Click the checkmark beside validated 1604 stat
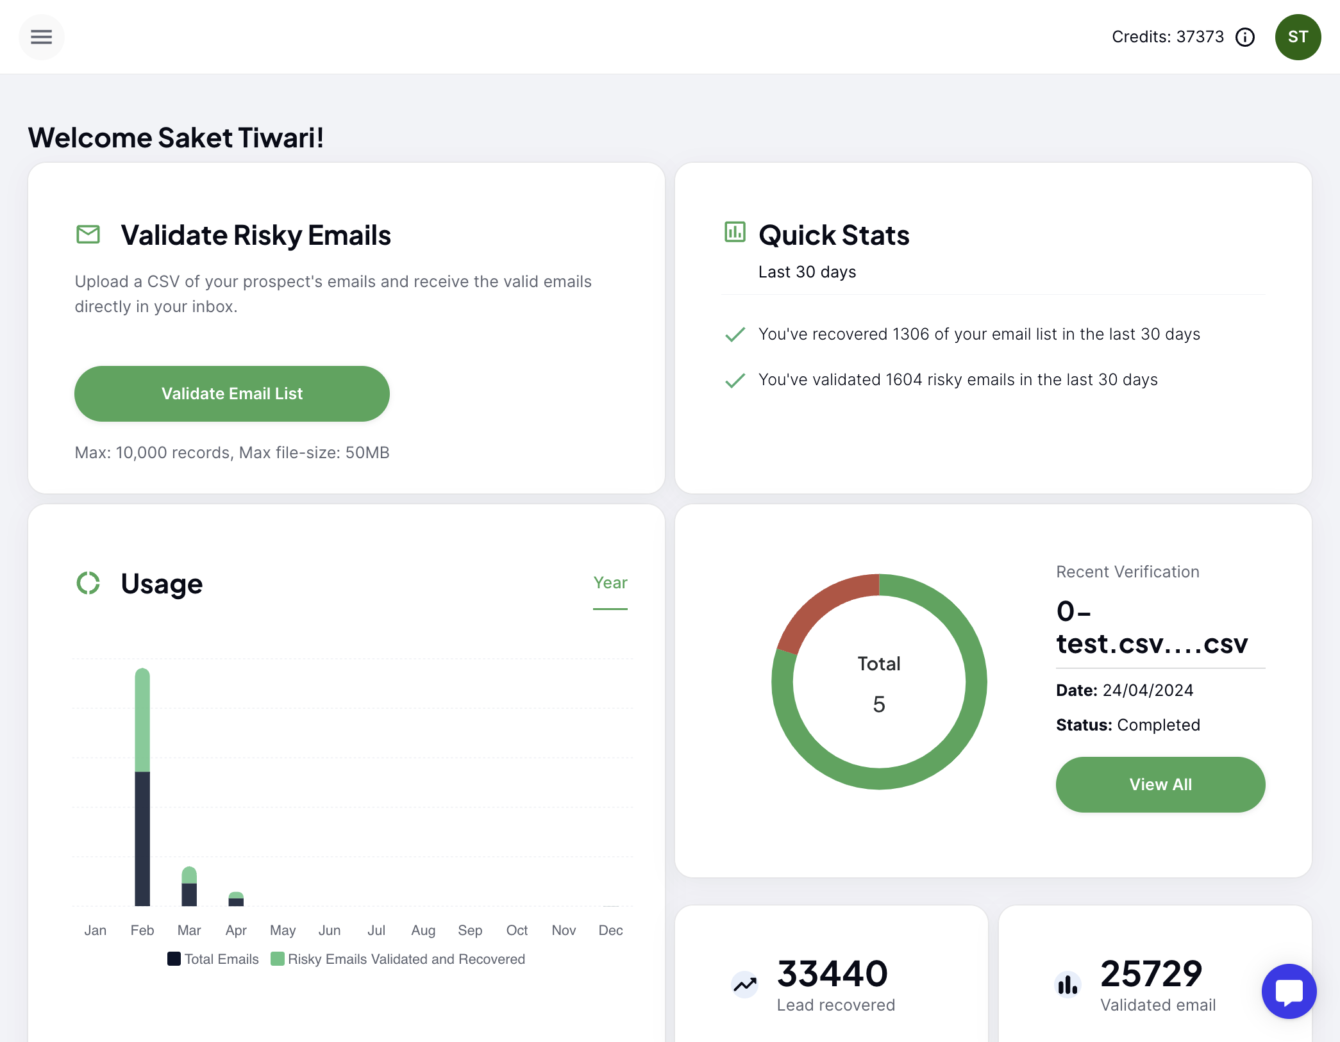 pyautogui.click(x=735, y=381)
